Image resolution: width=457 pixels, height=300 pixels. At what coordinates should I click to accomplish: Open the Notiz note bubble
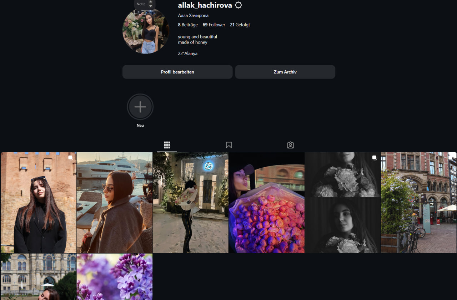(x=144, y=4)
